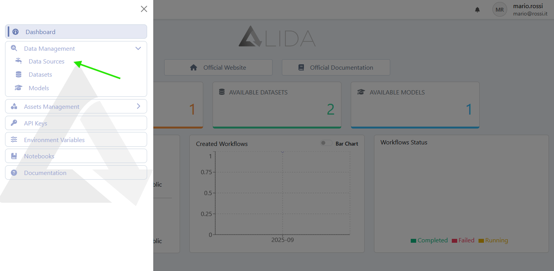Toggle the Completed legend entry

tap(429, 240)
